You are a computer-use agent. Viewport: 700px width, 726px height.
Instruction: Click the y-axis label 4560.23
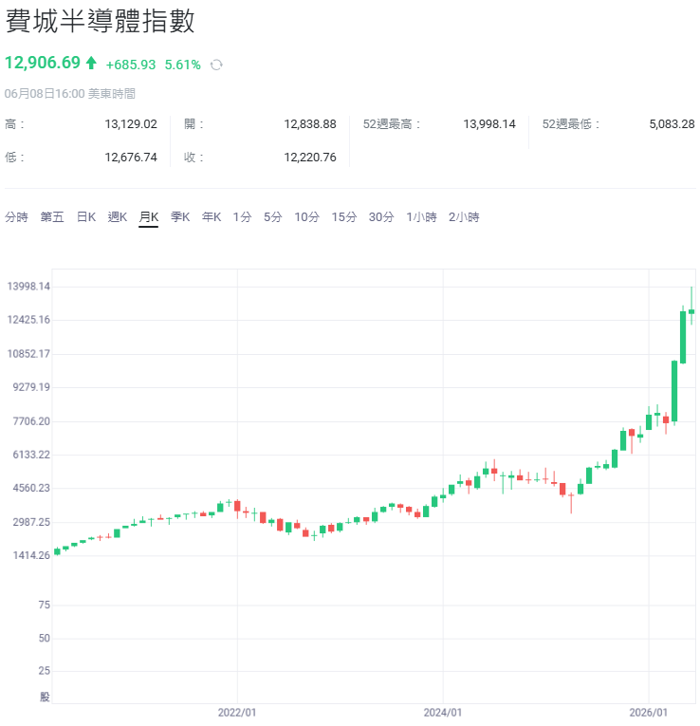click(x=31, y=488)
